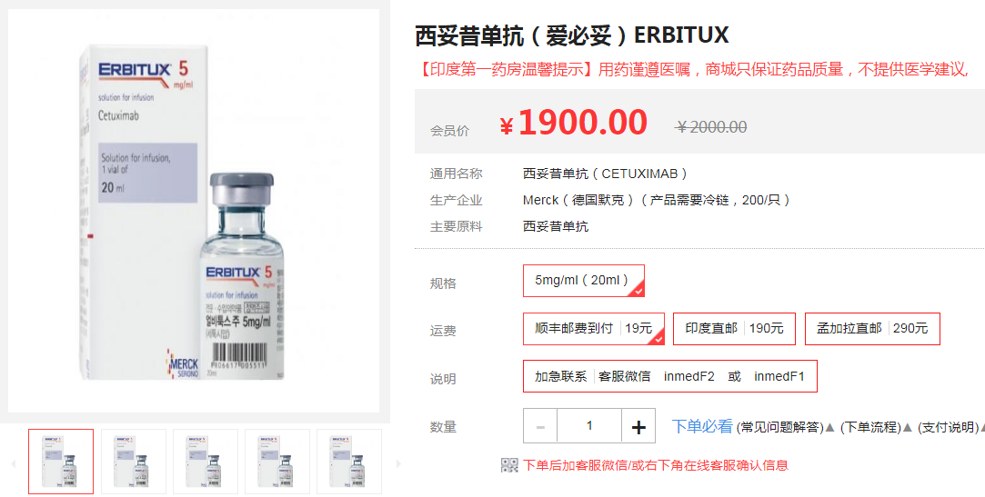Select the first product thumbnail
The height and width of the screenshot is (497, 985).
[61, 462]
